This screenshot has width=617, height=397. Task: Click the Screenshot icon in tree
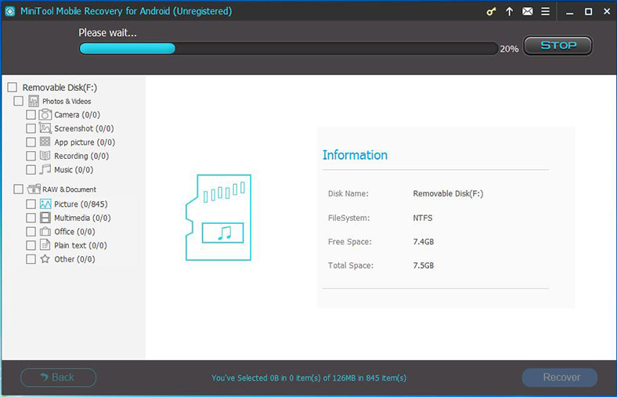point(45,128)
